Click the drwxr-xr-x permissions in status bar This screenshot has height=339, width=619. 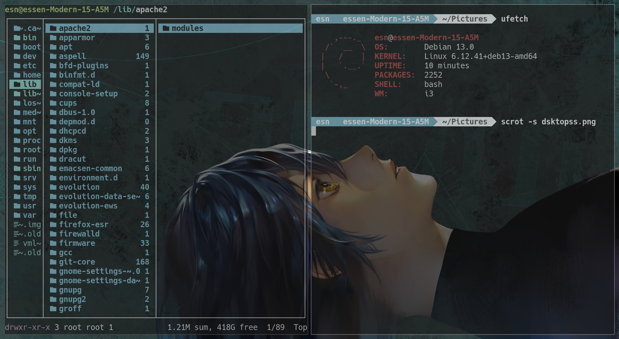pos(27,327)
